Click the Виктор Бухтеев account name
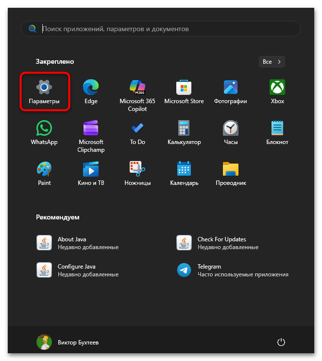Image resolution: width=322 pixels, height=361 pixels. pyautogui.click(x=78, y=343)
